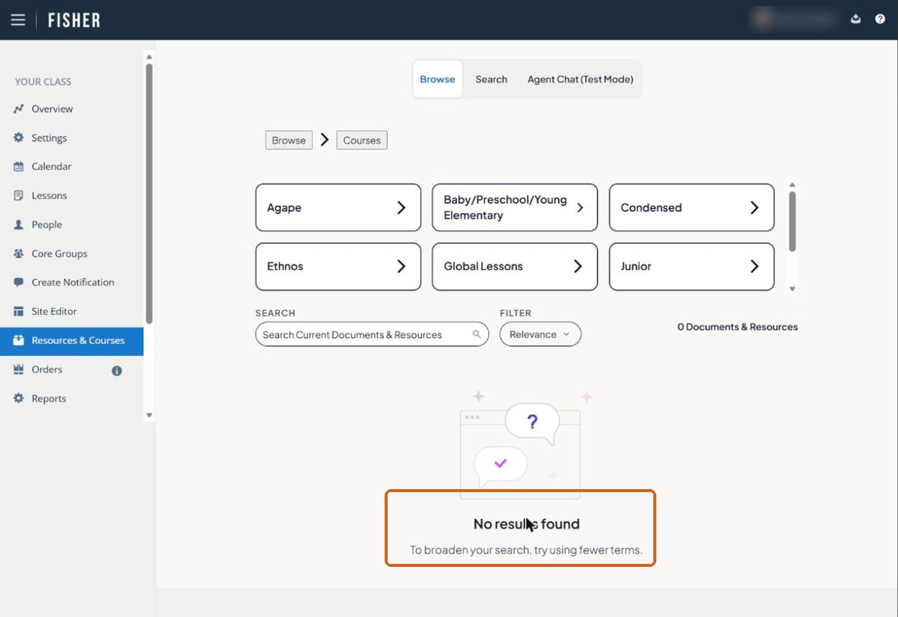Click the search magnifier icon
The image size is (898, 617).
[x=477, y=334]
